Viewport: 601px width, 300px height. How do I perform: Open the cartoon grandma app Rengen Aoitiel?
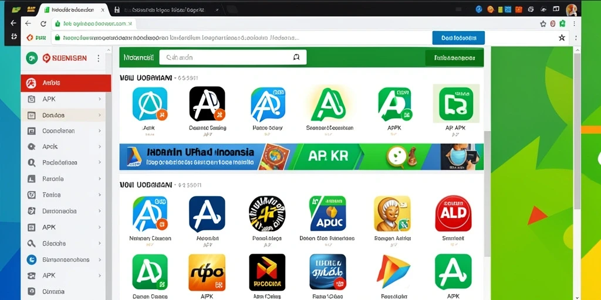click(393, 213)
